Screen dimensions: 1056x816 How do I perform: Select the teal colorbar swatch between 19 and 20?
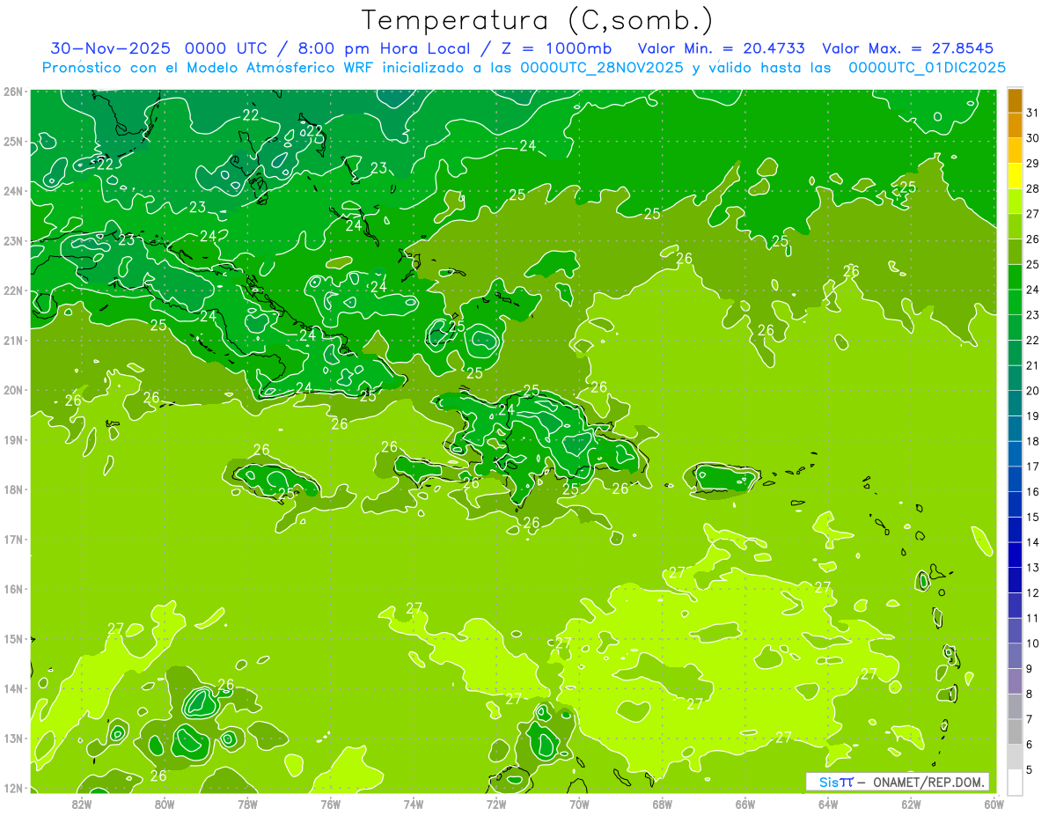(x=1015, y=403)
